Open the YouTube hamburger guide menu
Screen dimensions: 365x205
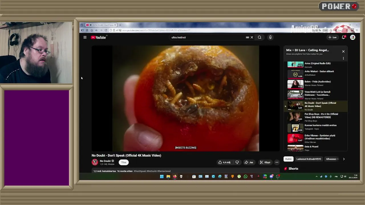(85, 37)
